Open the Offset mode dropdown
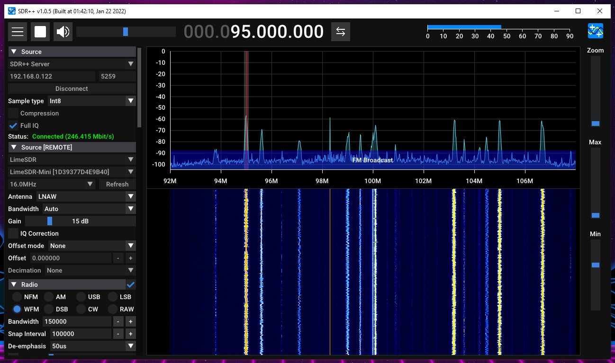The image size is (615, 363). 91,246
